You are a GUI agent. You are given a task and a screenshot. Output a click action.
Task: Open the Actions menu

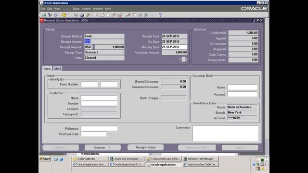pos(86,9)
